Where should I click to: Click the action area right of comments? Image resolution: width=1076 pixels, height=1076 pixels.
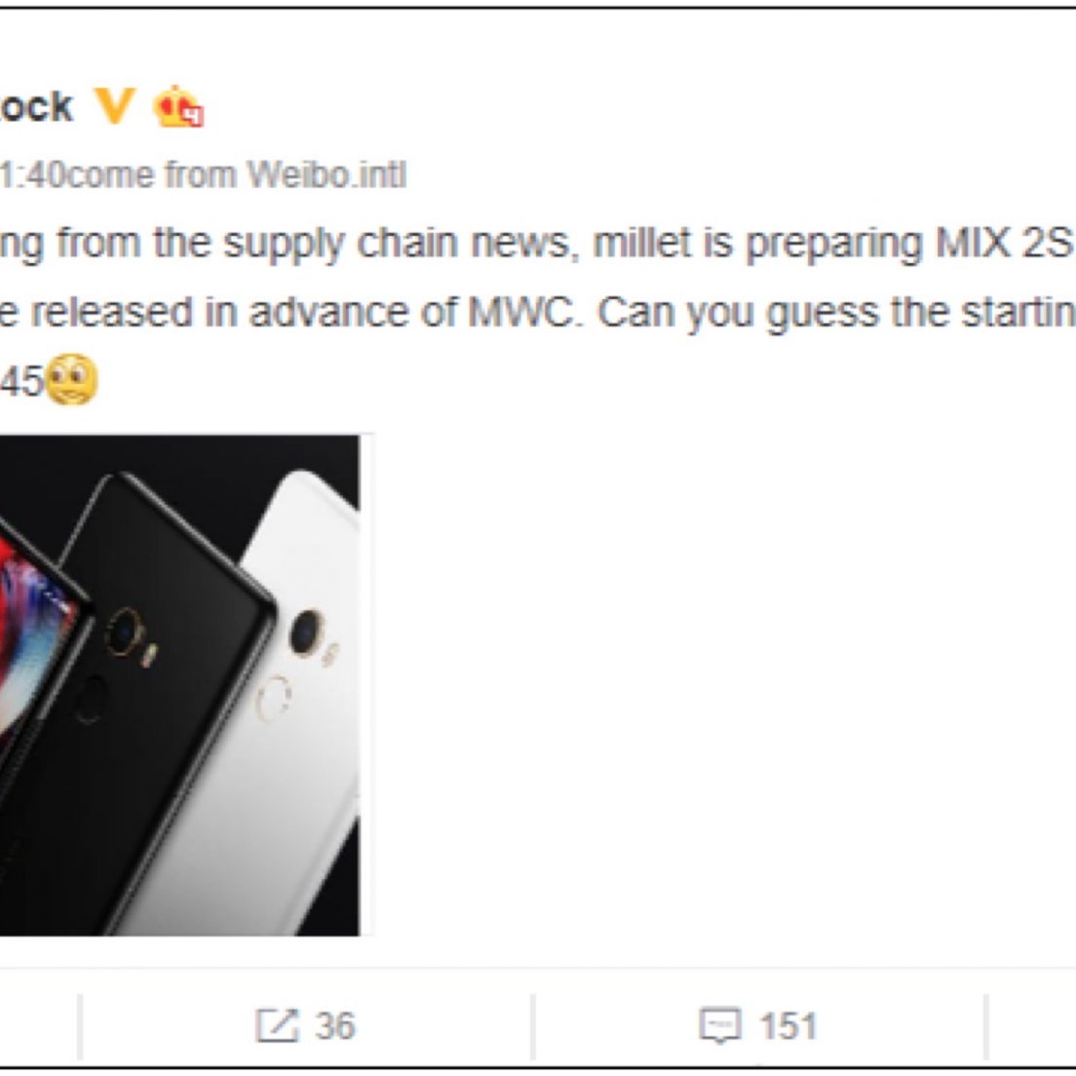1031,1026
